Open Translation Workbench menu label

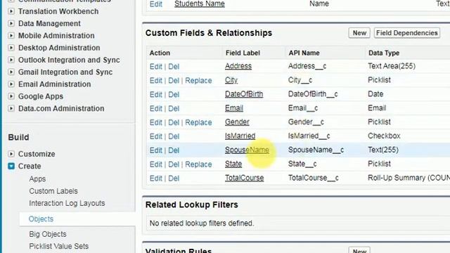tap(58, 11)
